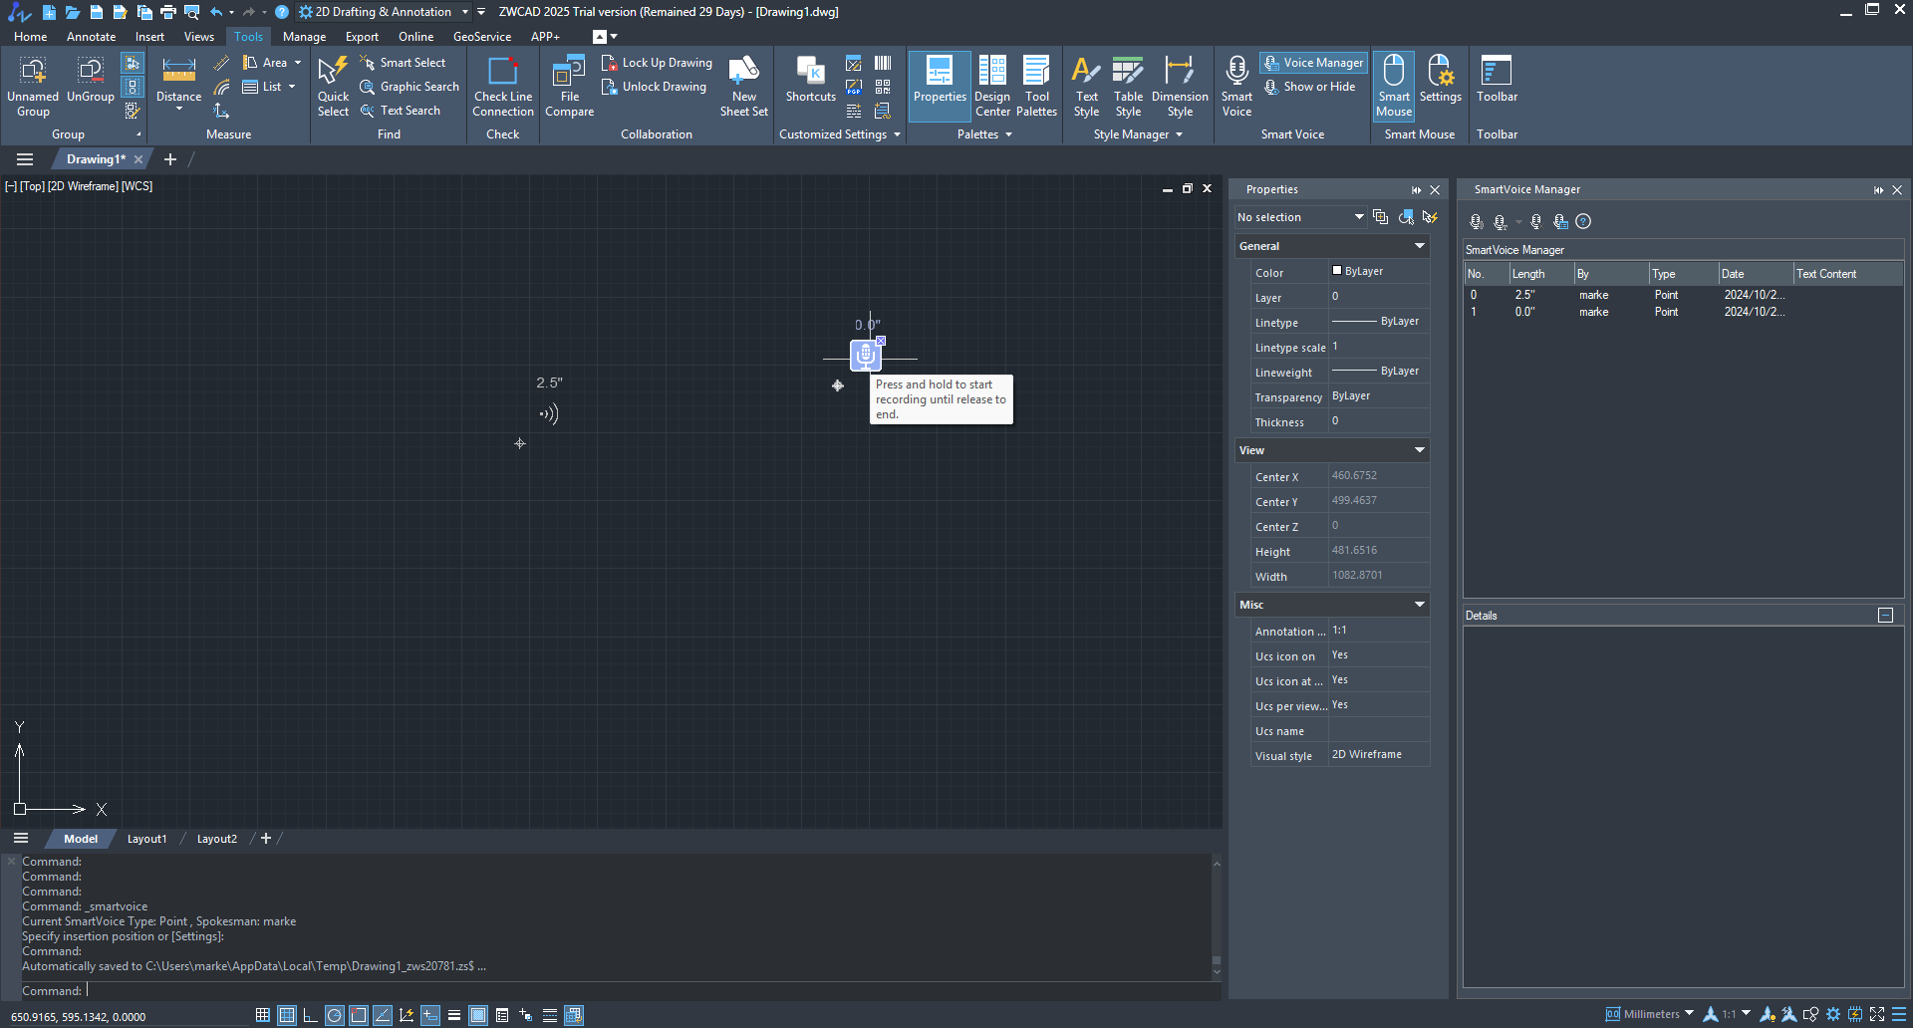The width and height of the screenshot is (1913, 1028).
Task: Click the Lock Up Drawing tool
Action: tap(657, 63)
